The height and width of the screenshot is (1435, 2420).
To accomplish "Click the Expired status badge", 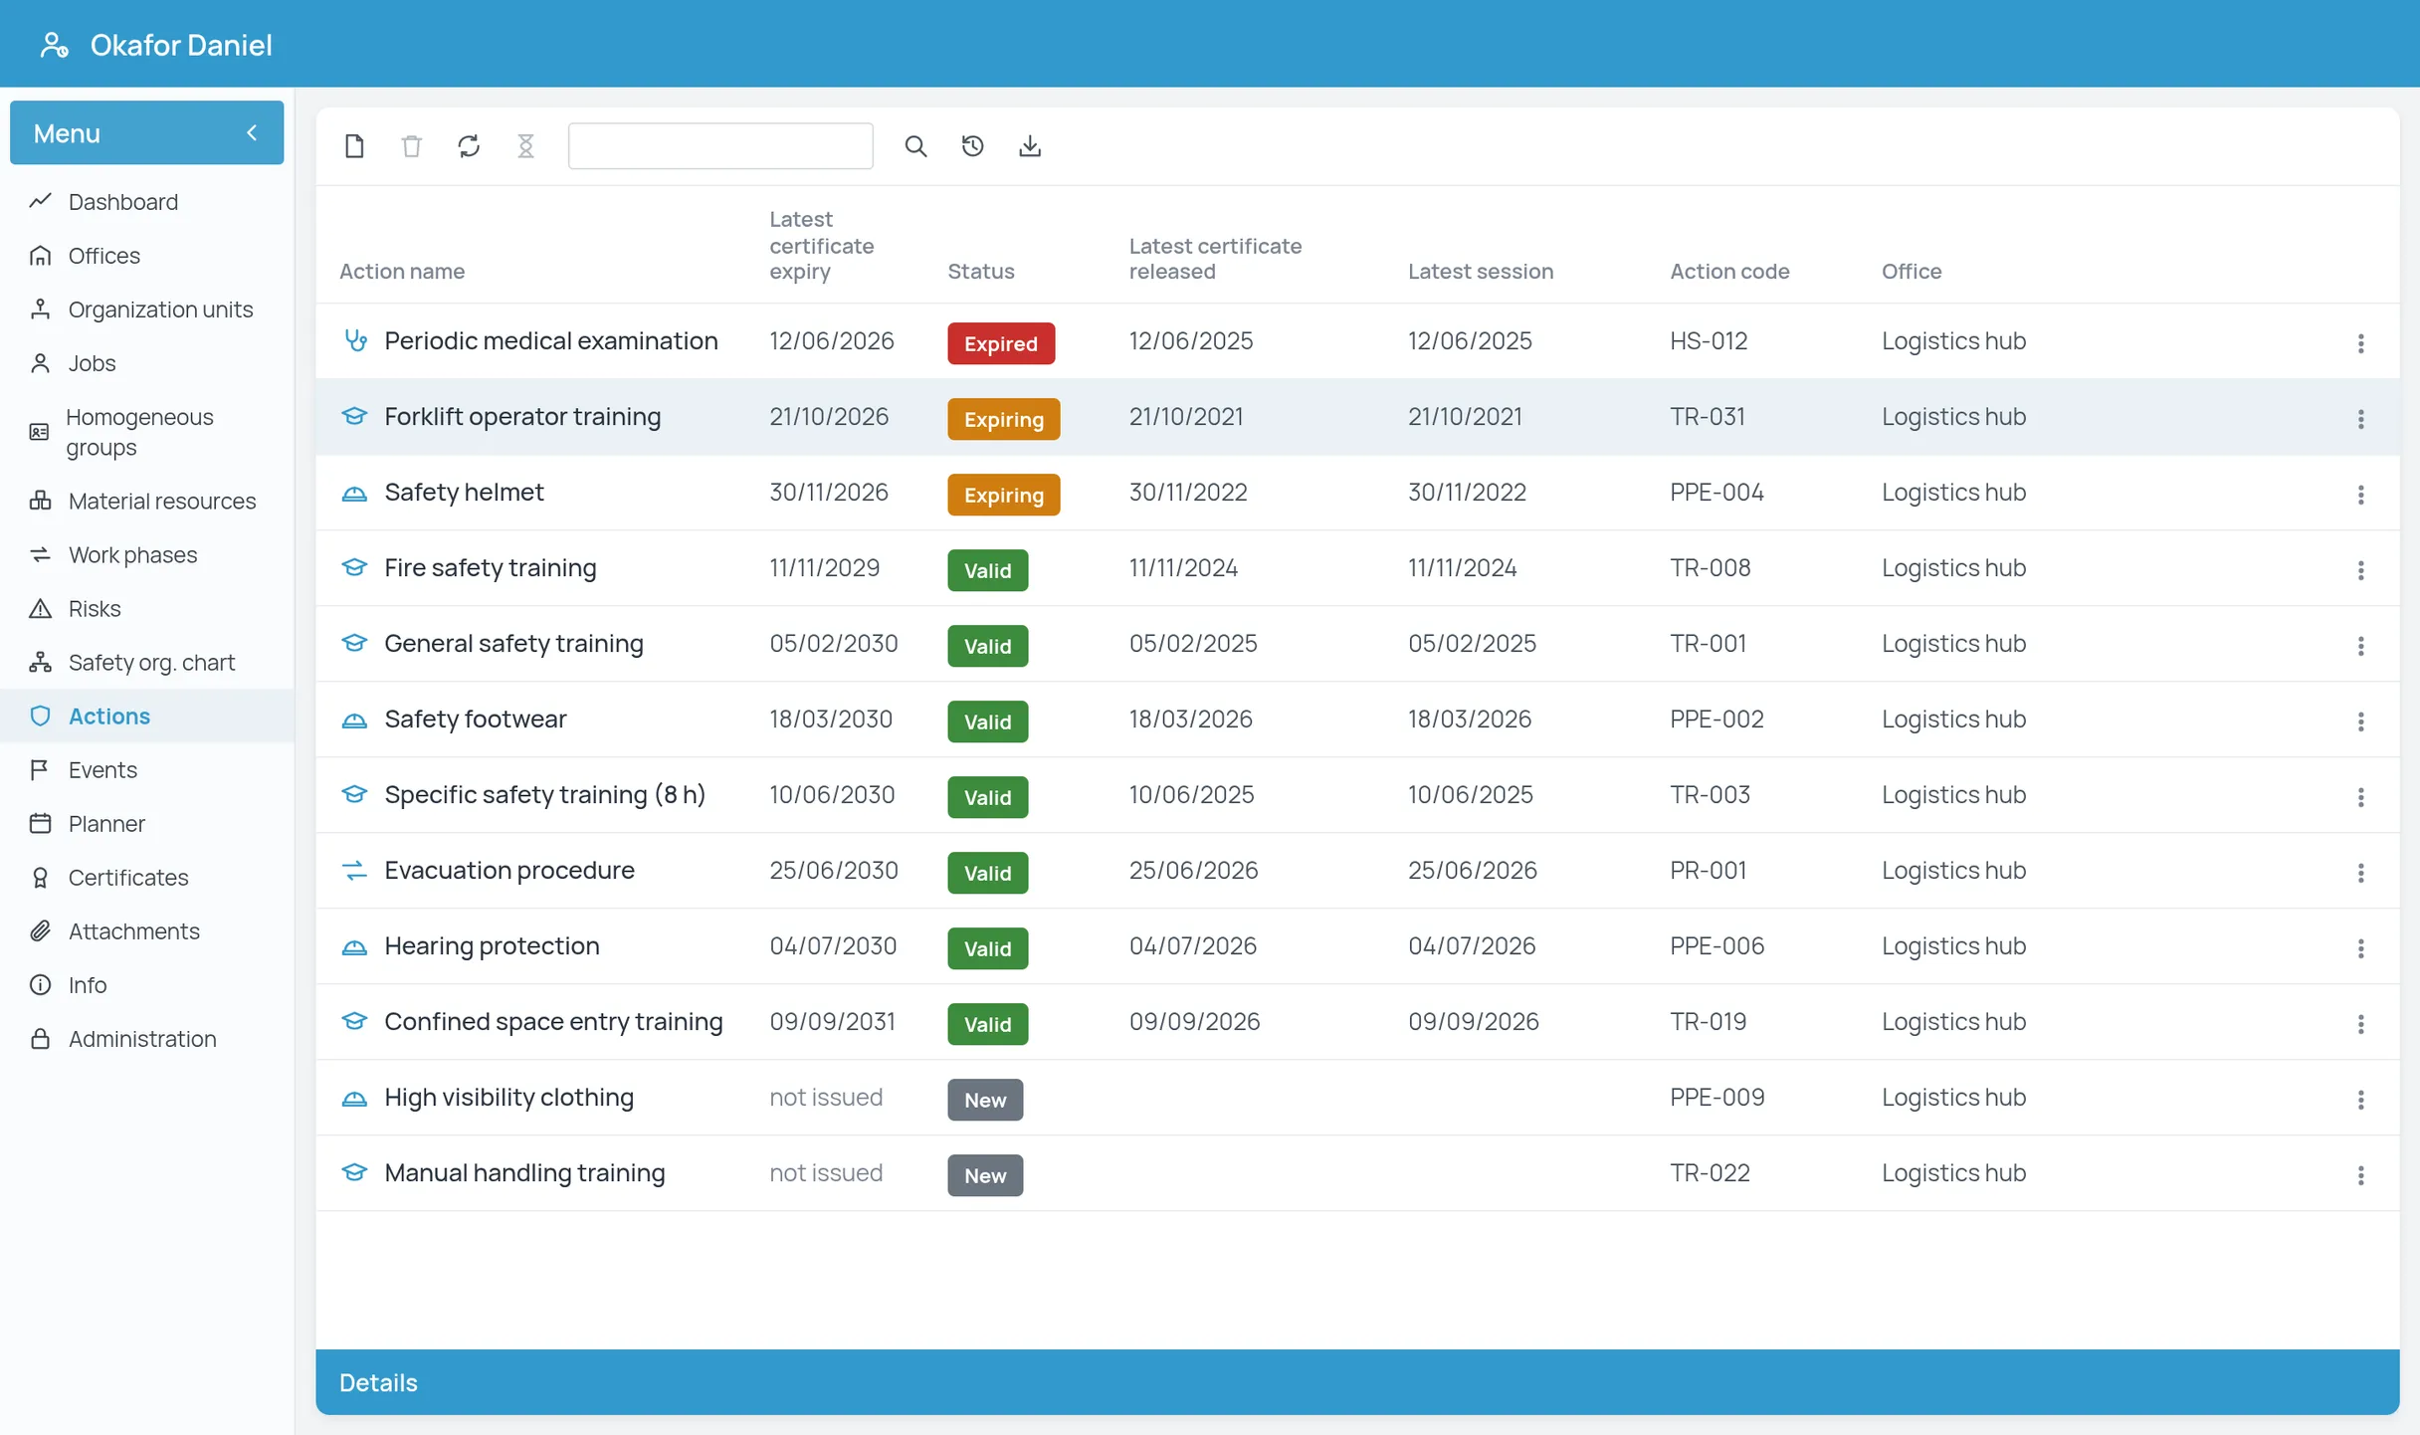I will (x=1001, y=343).
